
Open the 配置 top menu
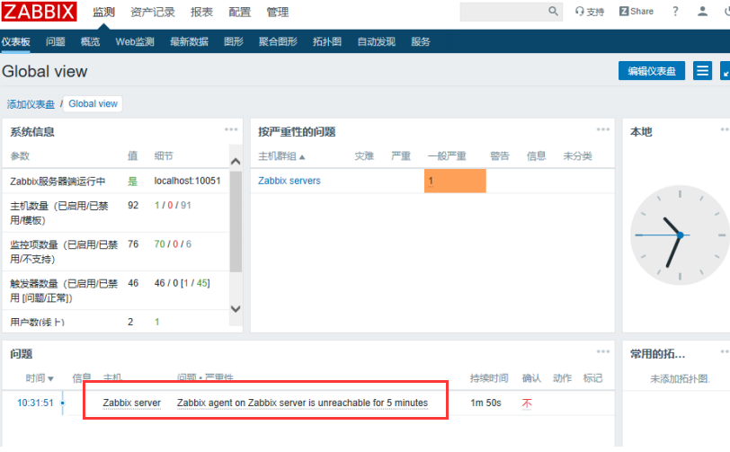tap(239, 12)
